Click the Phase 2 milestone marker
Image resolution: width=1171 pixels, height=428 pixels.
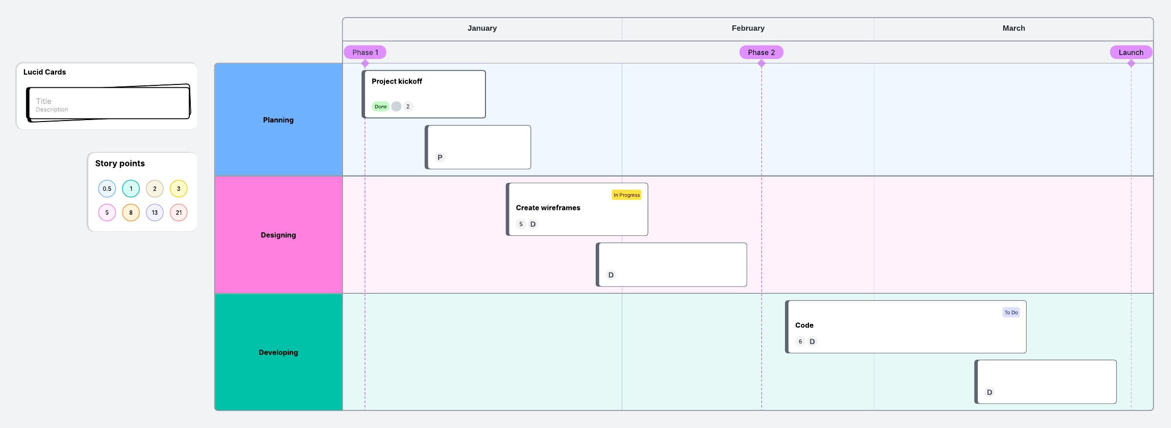click(761, 52)
